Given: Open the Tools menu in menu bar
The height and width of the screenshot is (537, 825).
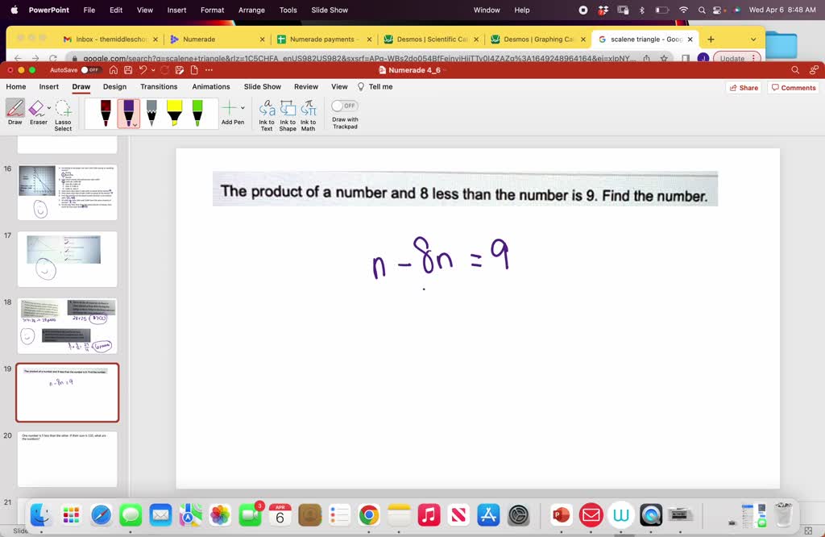Looking at the screenshot, I should point(288,10).
